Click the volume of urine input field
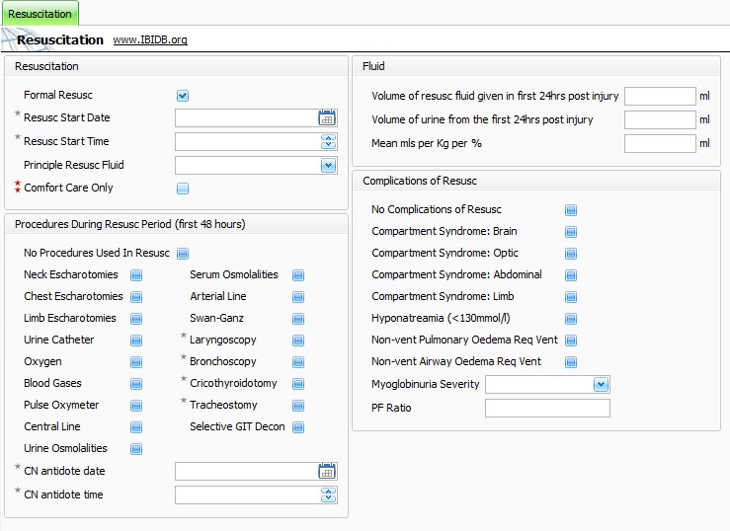This screenshot has width=730, height=531. tap(660, 120)
